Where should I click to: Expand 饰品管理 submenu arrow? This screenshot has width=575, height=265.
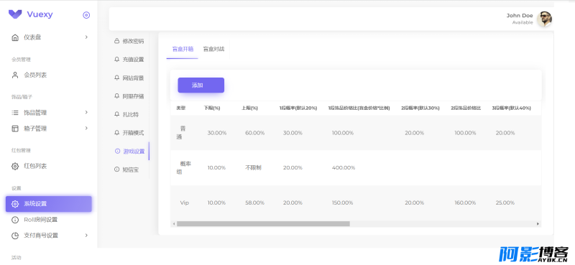(x=86, y=112)
